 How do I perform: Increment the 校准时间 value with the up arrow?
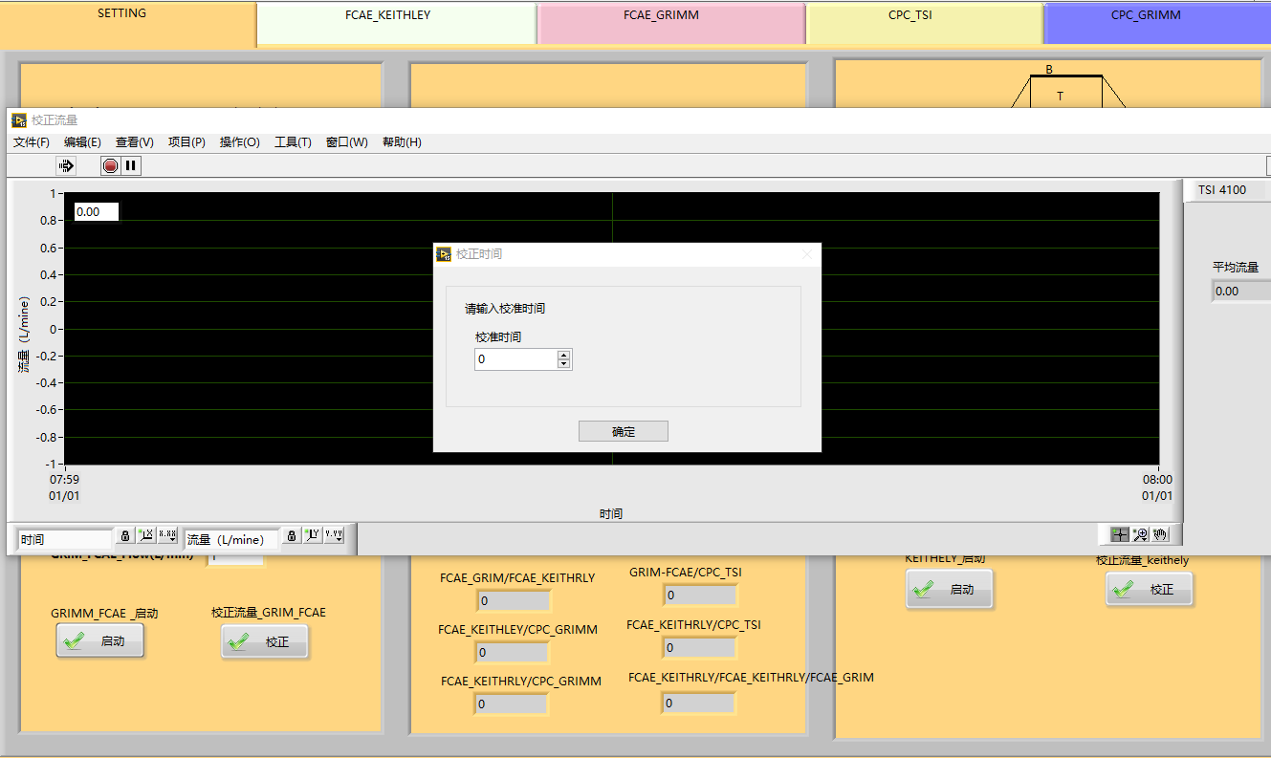click(564, 355)
